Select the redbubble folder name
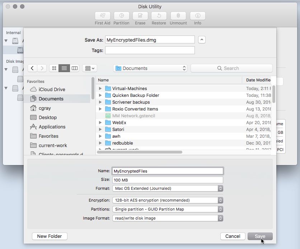 click(x=123, y=143)
